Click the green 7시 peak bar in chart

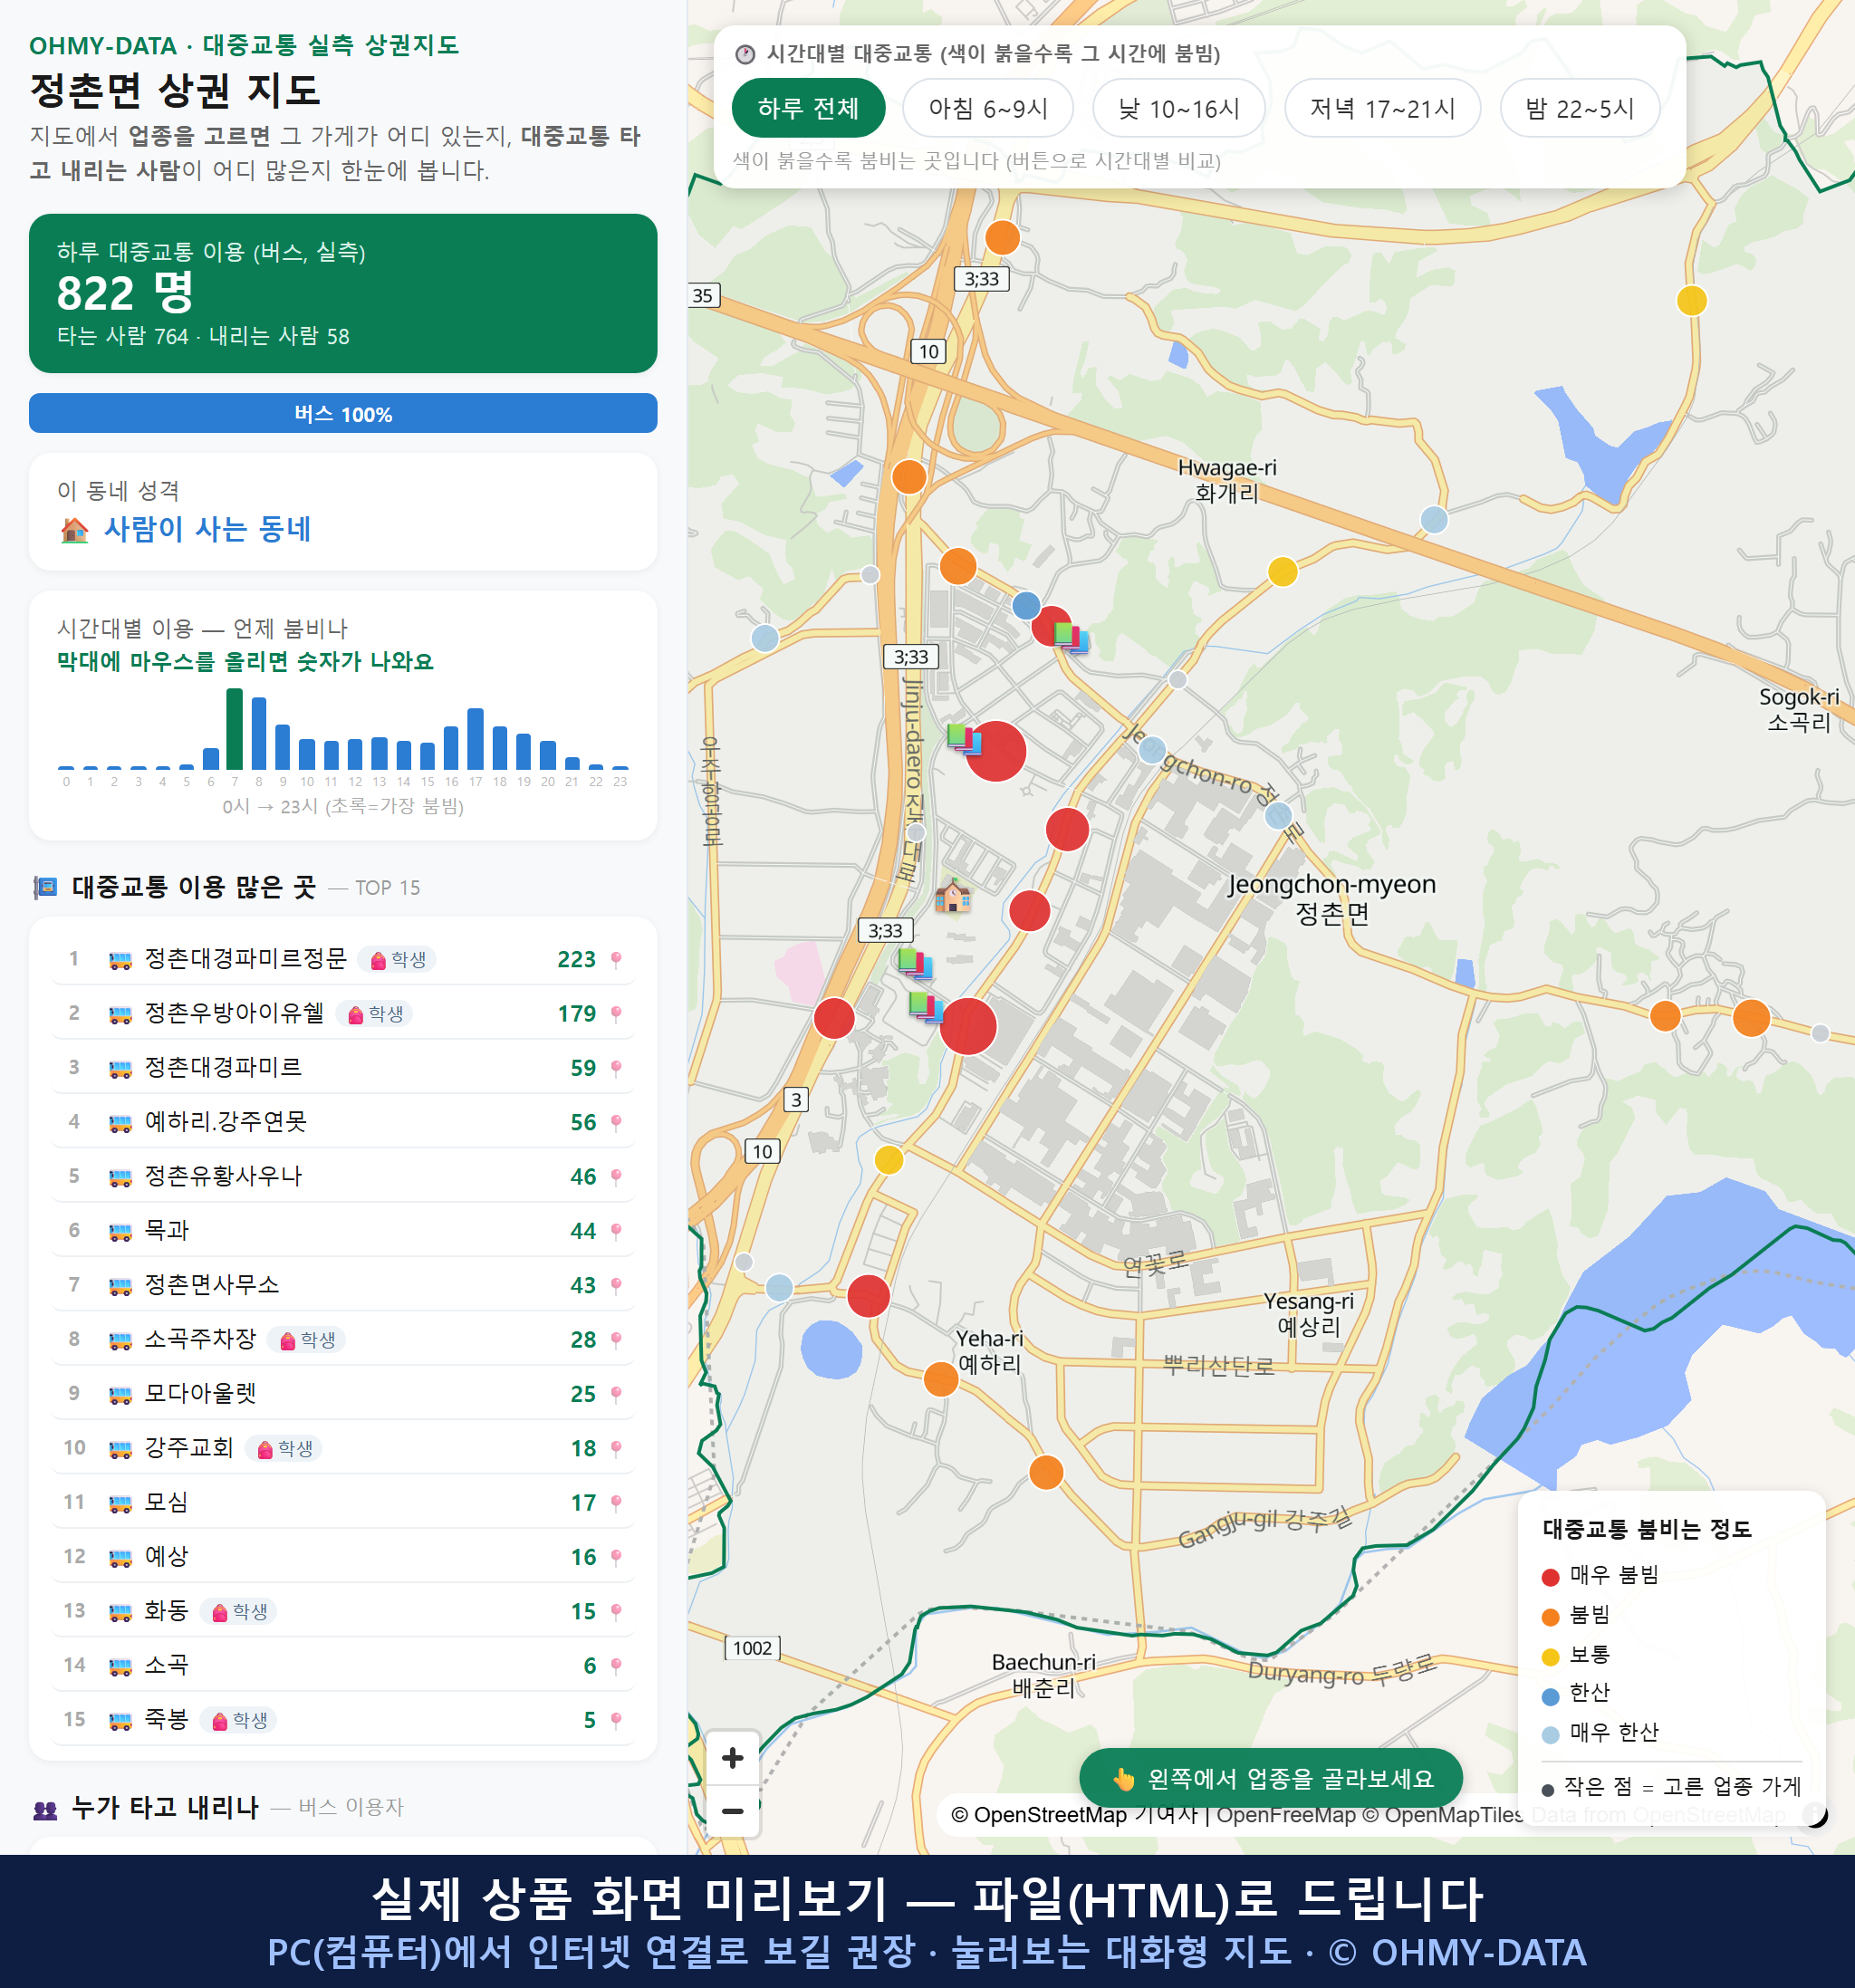click(235, 729)
